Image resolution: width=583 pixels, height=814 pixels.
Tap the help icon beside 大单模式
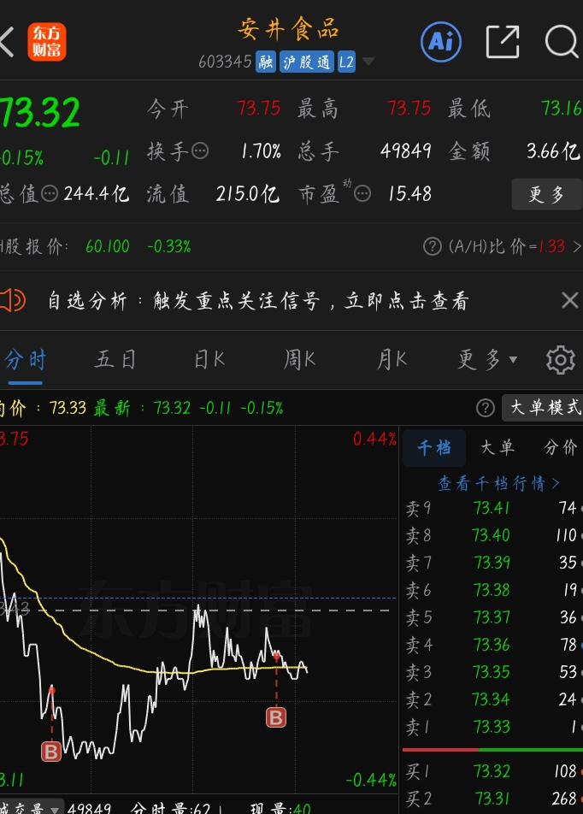click(486, 408)
